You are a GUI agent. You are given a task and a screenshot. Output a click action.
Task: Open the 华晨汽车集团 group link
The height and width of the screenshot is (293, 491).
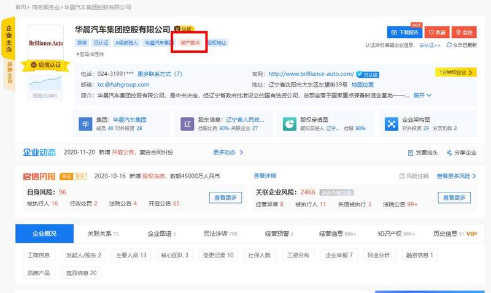coord(130,120)
